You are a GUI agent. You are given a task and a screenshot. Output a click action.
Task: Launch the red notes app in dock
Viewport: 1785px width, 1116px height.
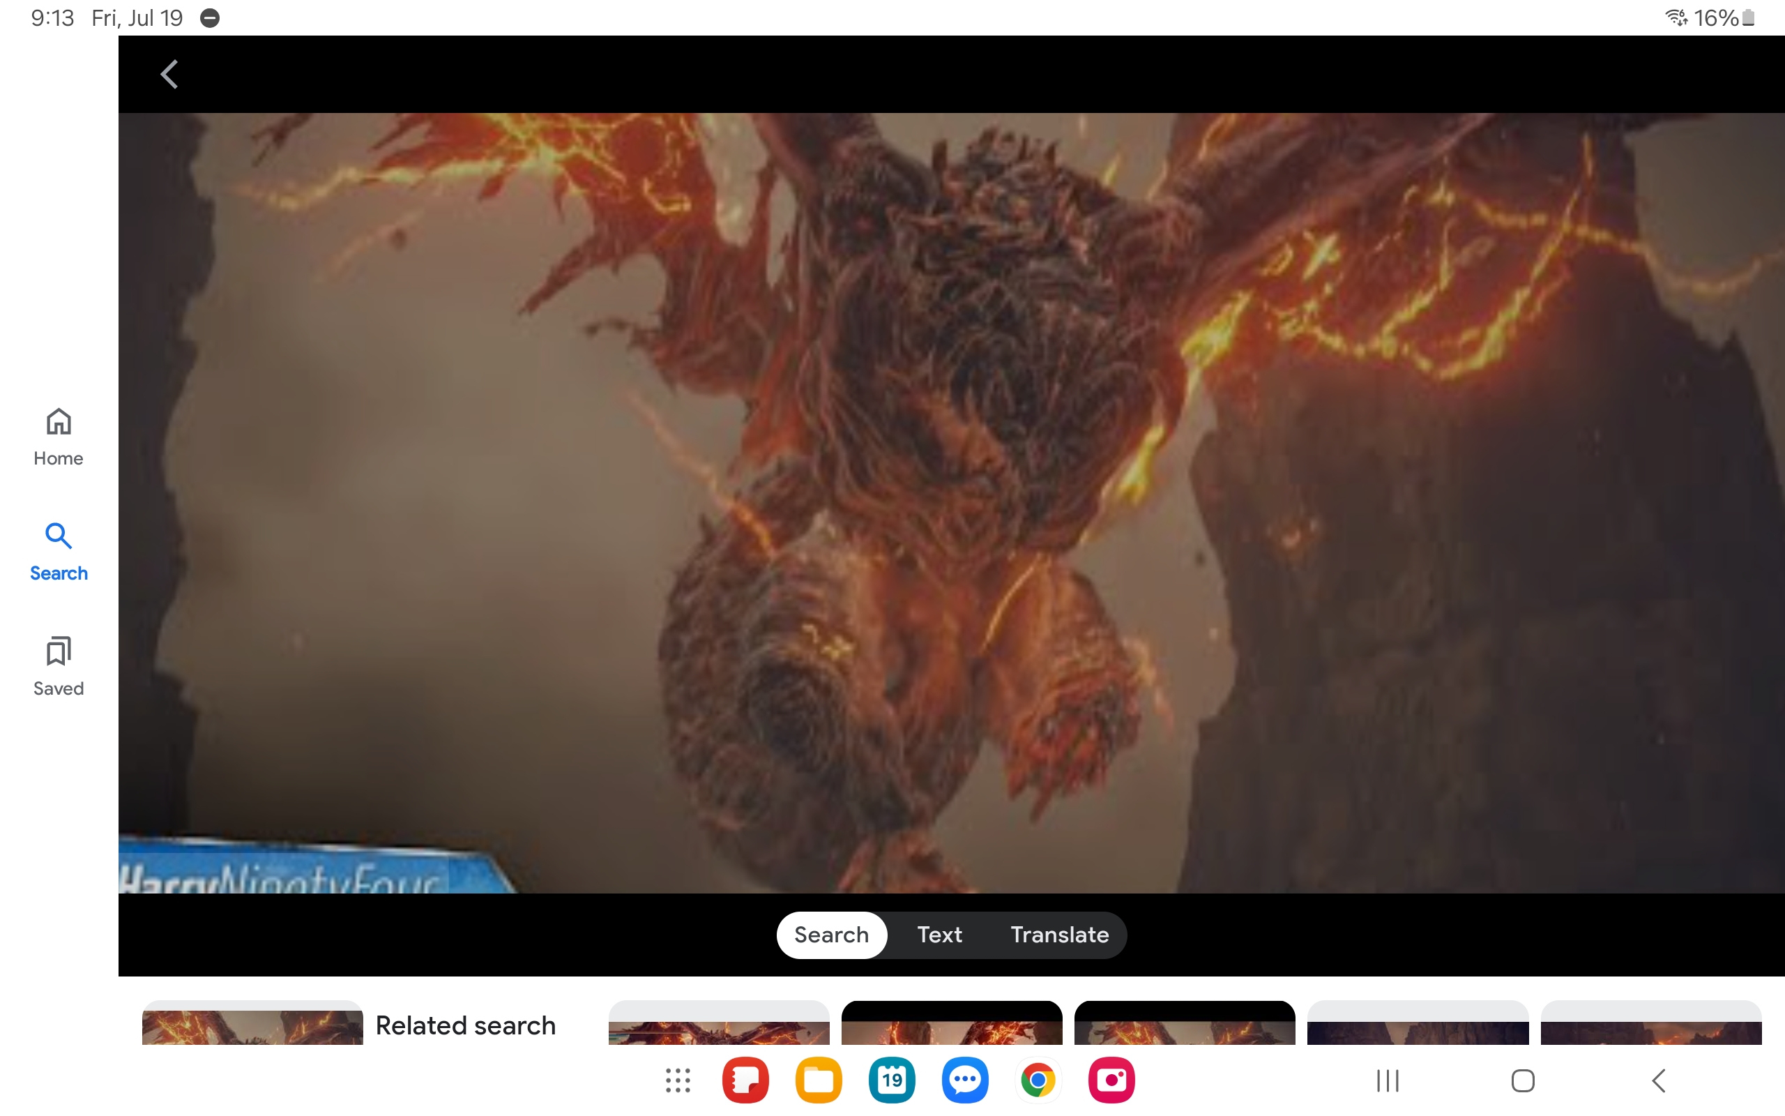[745, 1080]
